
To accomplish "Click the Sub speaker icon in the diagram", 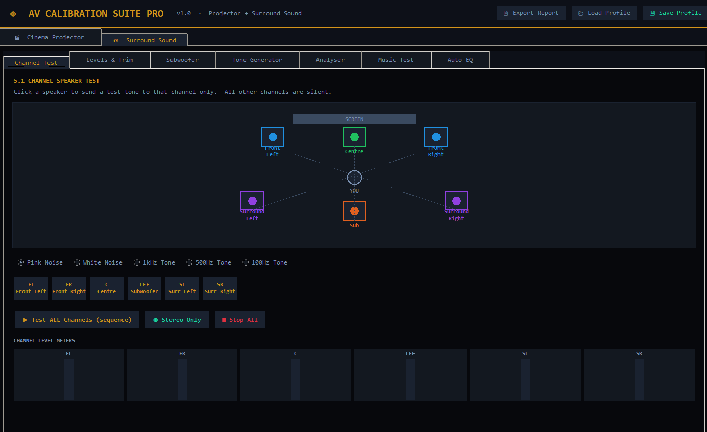I will click(x=354, y=211).
